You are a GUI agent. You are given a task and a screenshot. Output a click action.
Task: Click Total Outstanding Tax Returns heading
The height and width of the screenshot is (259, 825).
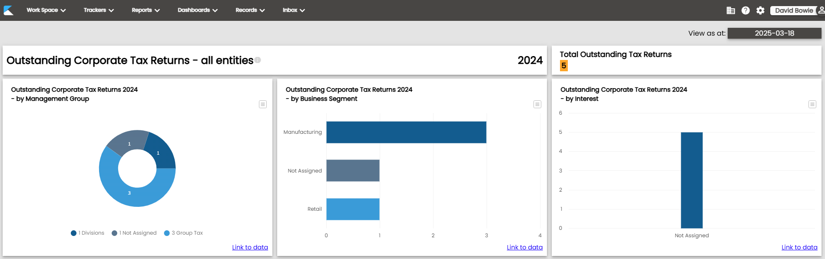[x=616, y=54]
